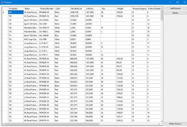
Task: Select ProductId cell 712
Action: [16, 39]
